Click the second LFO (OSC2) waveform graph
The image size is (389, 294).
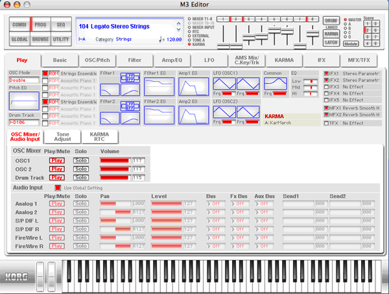(248, 112)
